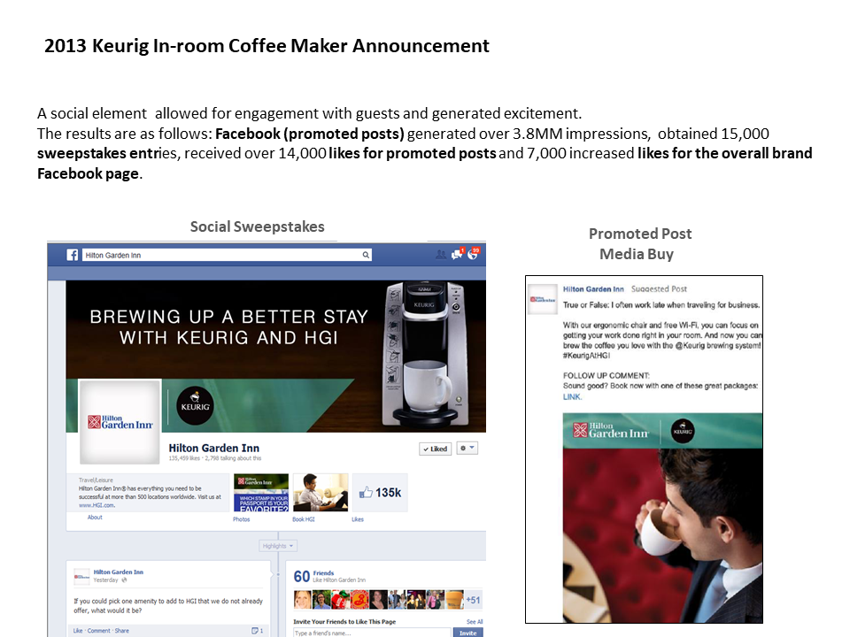Click the round Keurig logo badge

pyautogui.click(x=195, y=406)
